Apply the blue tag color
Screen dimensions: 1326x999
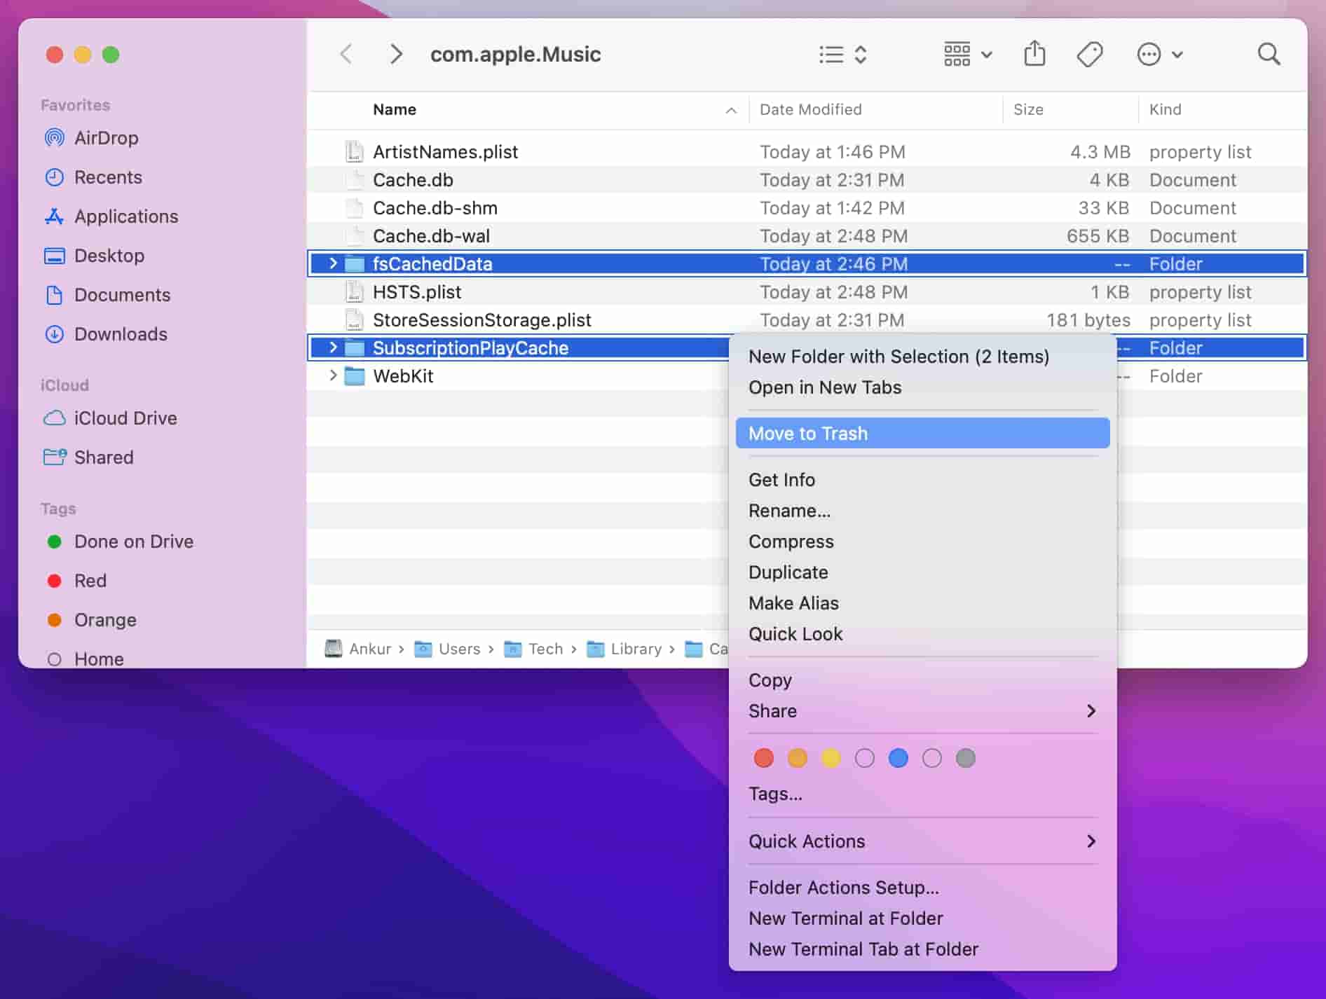tap(898, 758)
